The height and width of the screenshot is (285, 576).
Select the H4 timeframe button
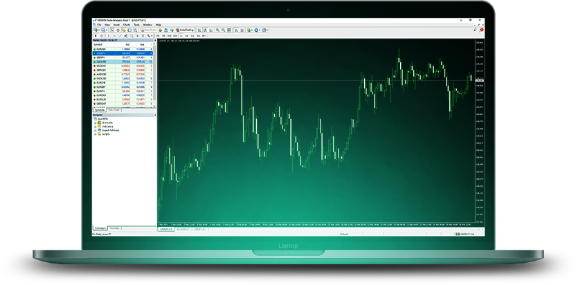pos(187,36)
